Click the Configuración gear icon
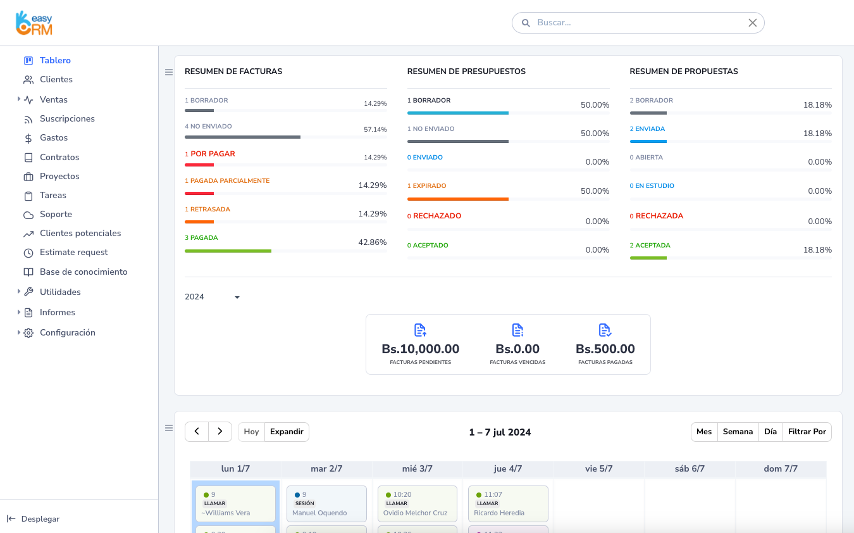 click(28, 333)
